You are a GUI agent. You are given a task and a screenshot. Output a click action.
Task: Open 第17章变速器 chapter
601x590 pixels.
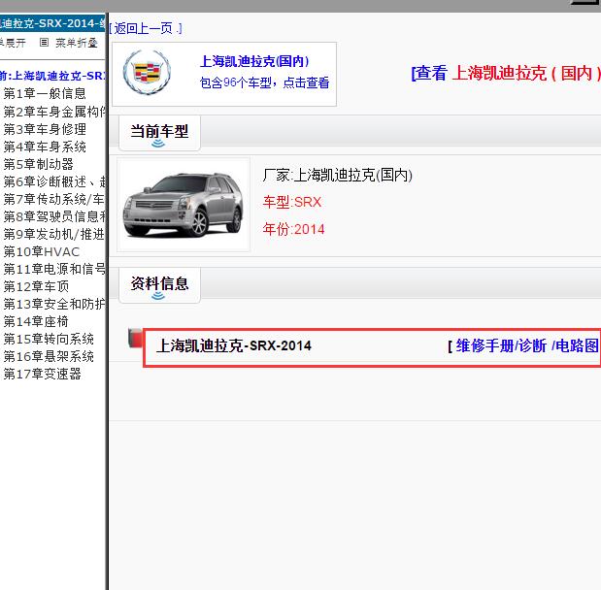pyautogui.click(x=43, y=374)
